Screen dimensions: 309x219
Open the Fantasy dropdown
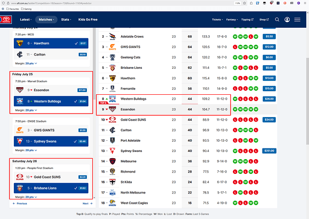coord(232,20)
